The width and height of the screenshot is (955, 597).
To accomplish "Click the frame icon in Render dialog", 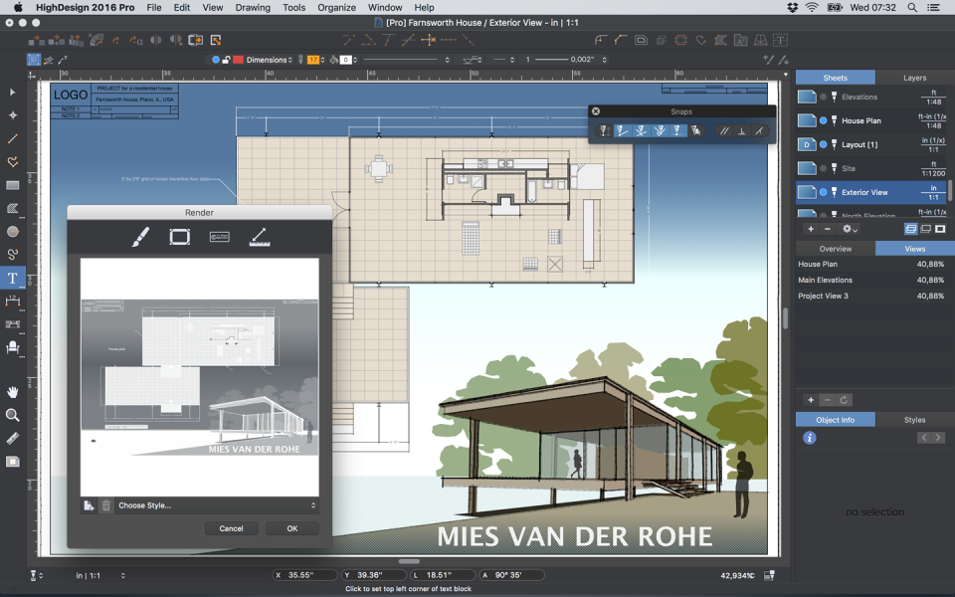I will pyautogui.click(x=180, y=237).
